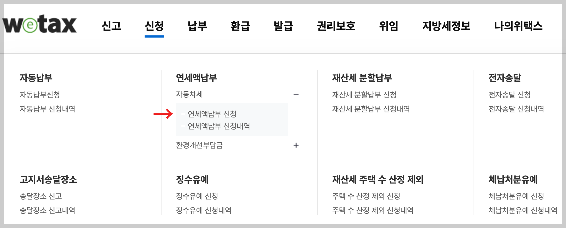This screenshot has width=566, height=228.
Task: Go to 나의위택스 section
Action: [518, 26]
